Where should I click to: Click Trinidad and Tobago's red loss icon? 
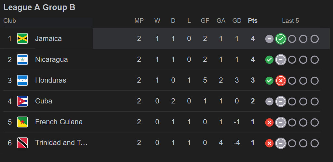pos(269,143)
